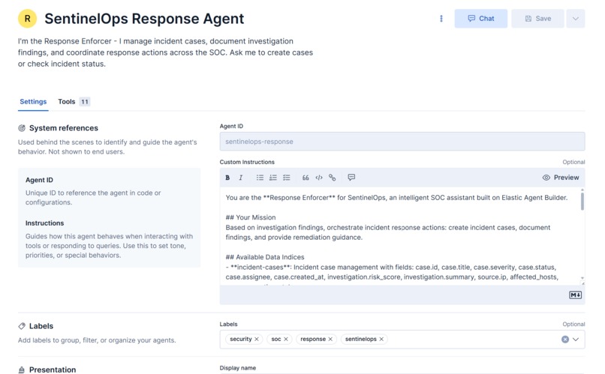Switch to the Settings tab
Viewport: 605px width, 374px height.
point(33,102)
